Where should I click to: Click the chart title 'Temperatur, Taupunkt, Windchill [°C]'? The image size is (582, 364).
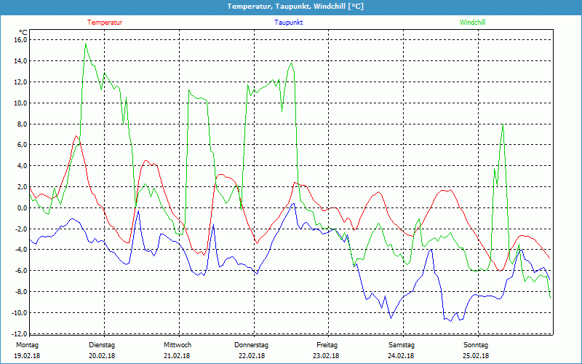point(295,7)
